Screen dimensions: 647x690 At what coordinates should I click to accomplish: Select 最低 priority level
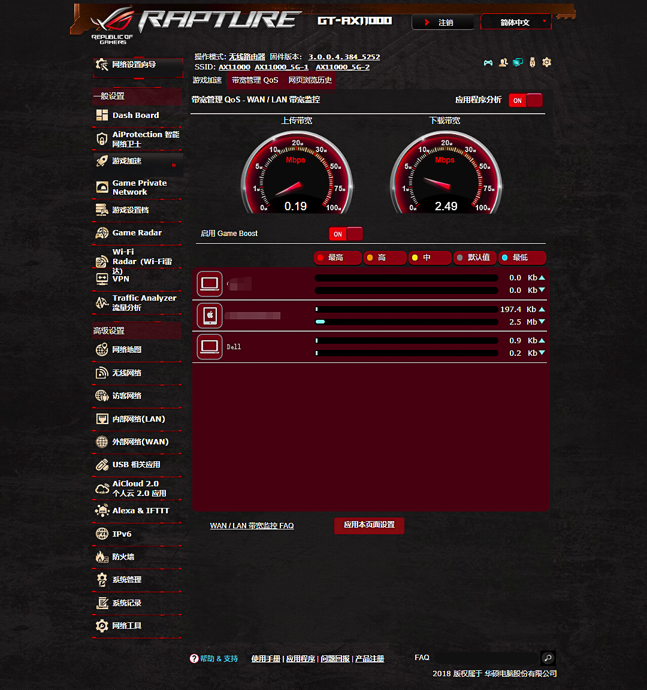[x=522, y=258]
